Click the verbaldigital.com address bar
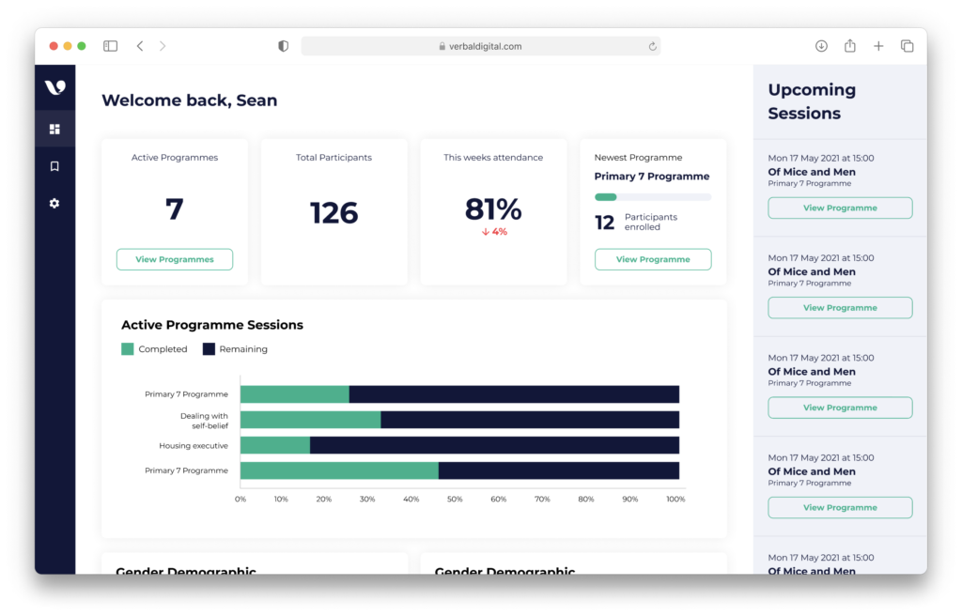The image size is (962, 616). tap(480, 46)
